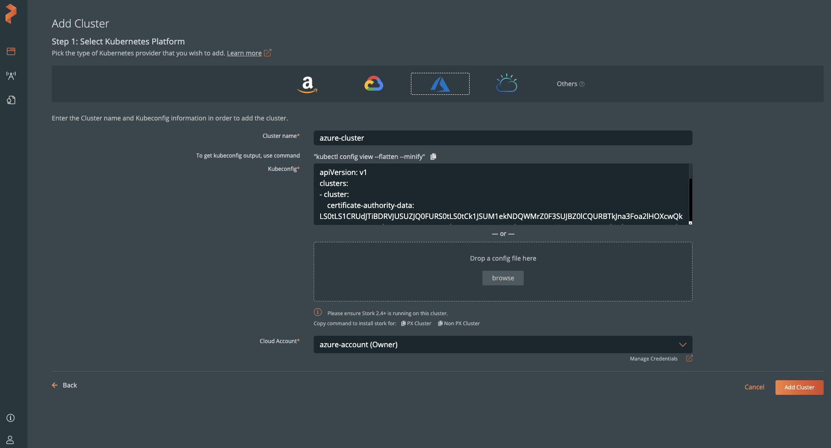Viewport: 831px width, 448px height.
Task: Copy stork install command for Non PX Cluster
Action: [x=459, y=323]
